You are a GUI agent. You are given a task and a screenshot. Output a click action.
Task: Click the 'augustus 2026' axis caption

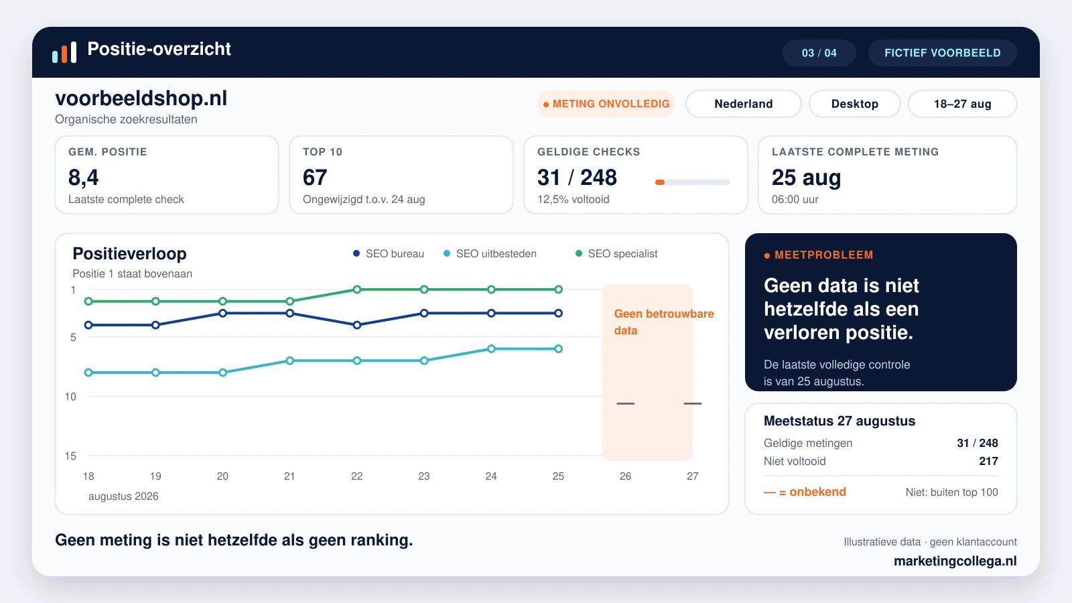coord(123,496)
